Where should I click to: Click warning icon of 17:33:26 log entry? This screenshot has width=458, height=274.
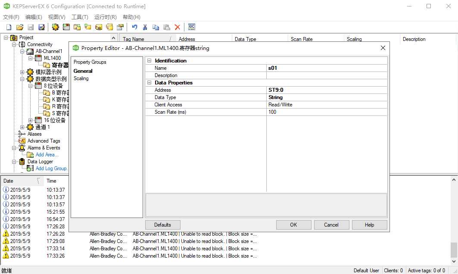[x=6, y=255]
